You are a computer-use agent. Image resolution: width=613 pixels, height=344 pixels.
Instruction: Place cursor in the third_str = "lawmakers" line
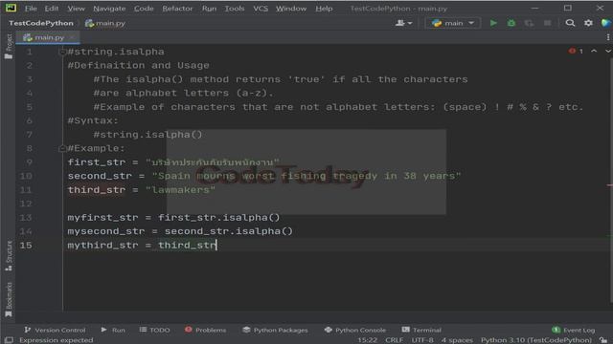[x=141, y=190]
